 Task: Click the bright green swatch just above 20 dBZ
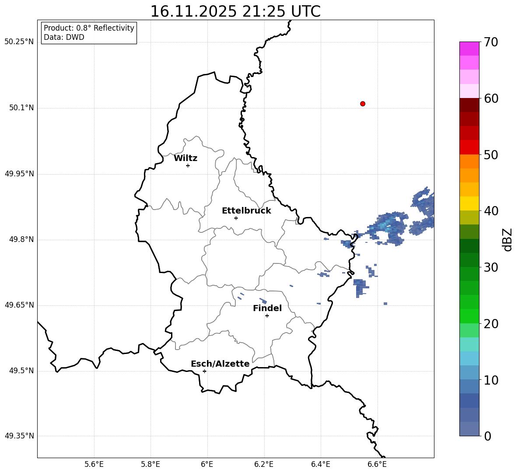click(x=469, y=316)
